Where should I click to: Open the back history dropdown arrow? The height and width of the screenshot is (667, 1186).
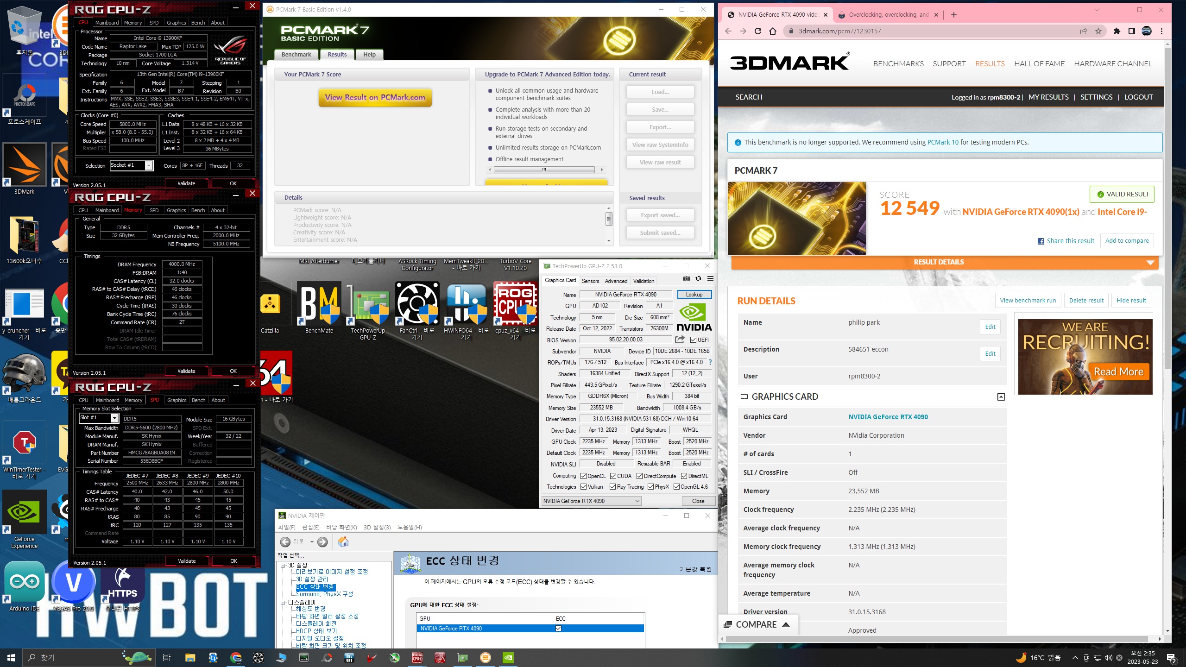312,541
